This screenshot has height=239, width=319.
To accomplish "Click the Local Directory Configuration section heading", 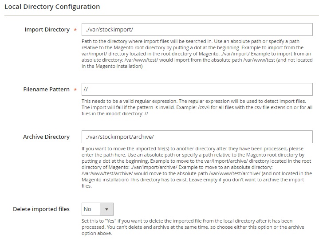I will pos(52,7).
